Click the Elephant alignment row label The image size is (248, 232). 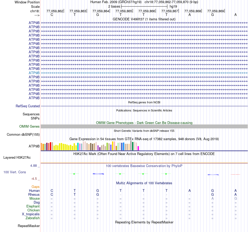(x=33, y=206)
